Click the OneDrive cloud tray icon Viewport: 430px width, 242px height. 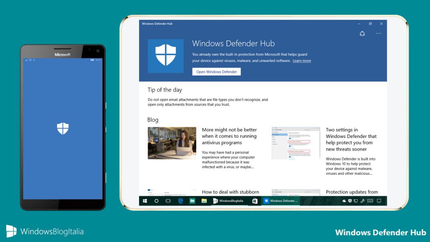(x=344, y=201)
